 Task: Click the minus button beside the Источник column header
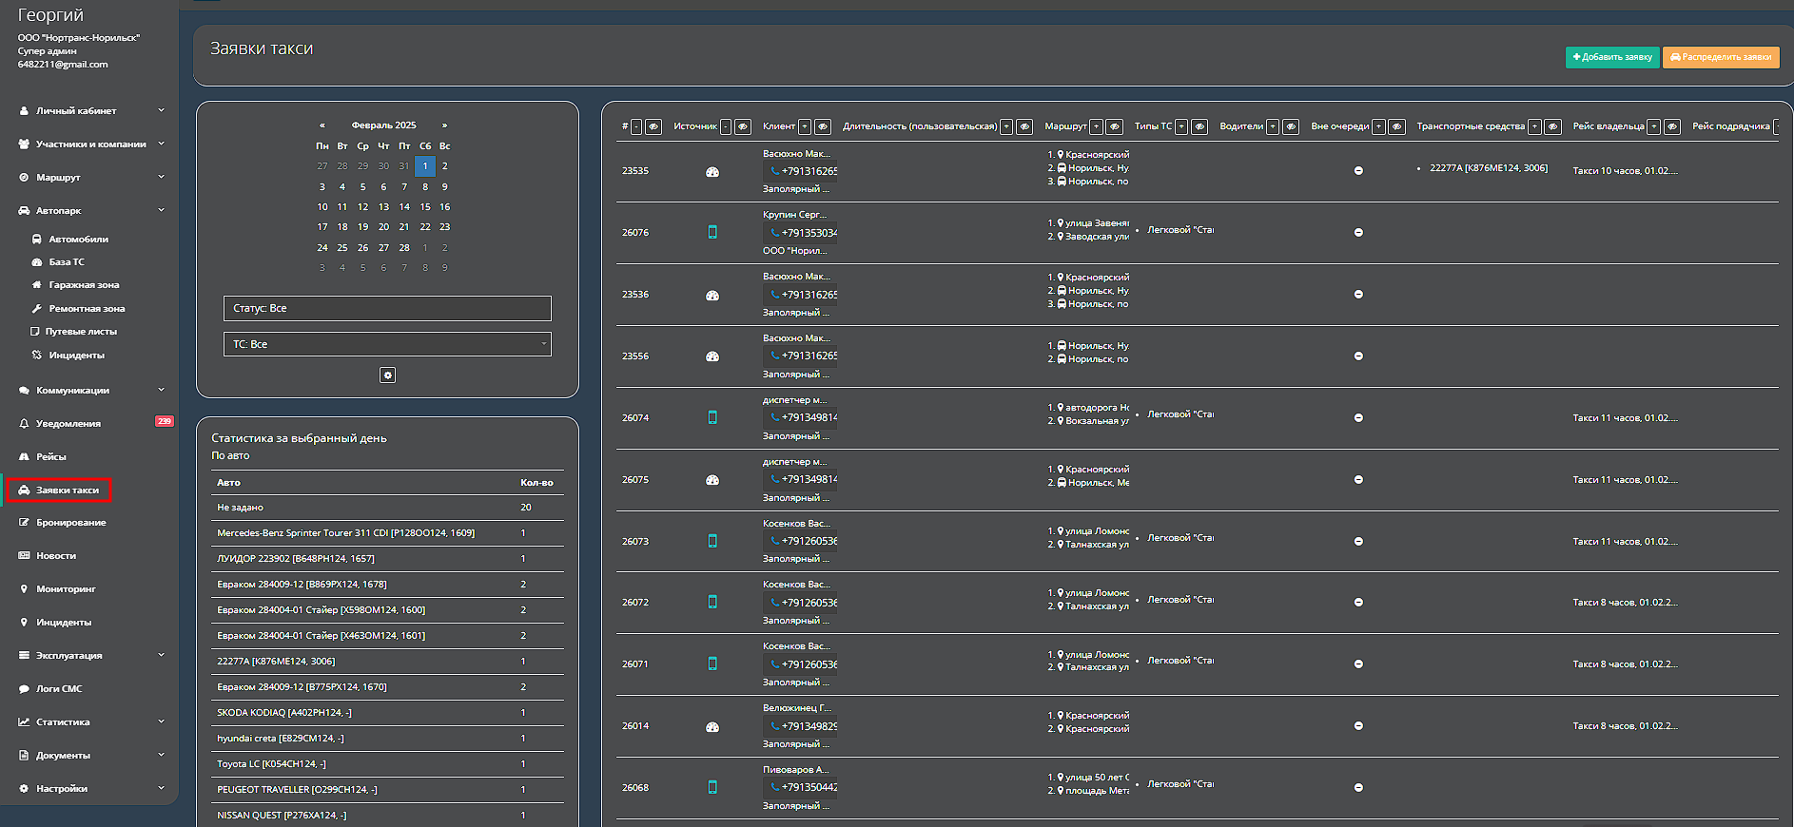point(726,126)
